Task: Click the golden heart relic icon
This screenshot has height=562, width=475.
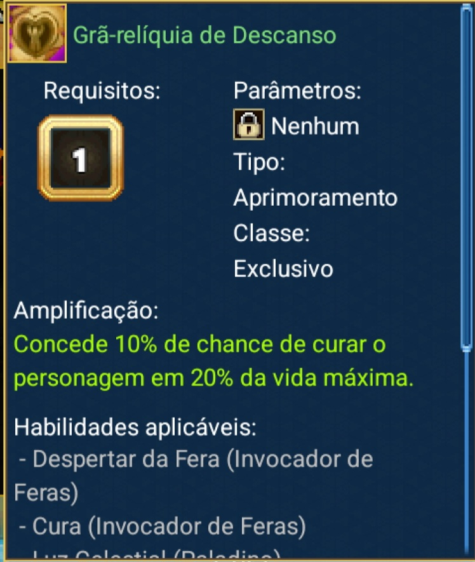Action: coord(37,33)
